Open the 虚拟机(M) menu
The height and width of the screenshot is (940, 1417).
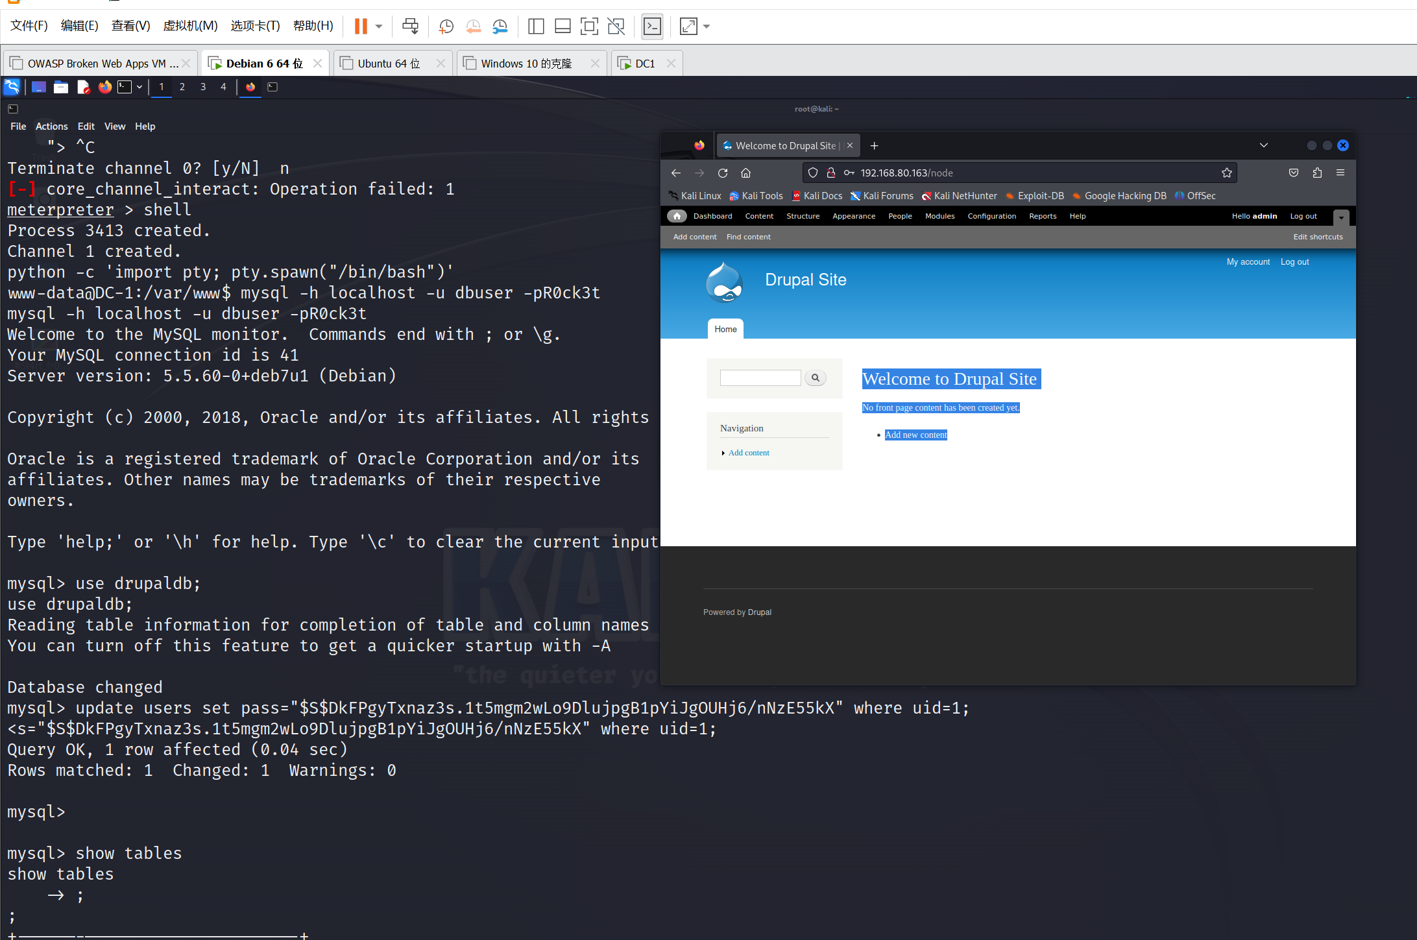pyautogui.click(x=190, y=25)
